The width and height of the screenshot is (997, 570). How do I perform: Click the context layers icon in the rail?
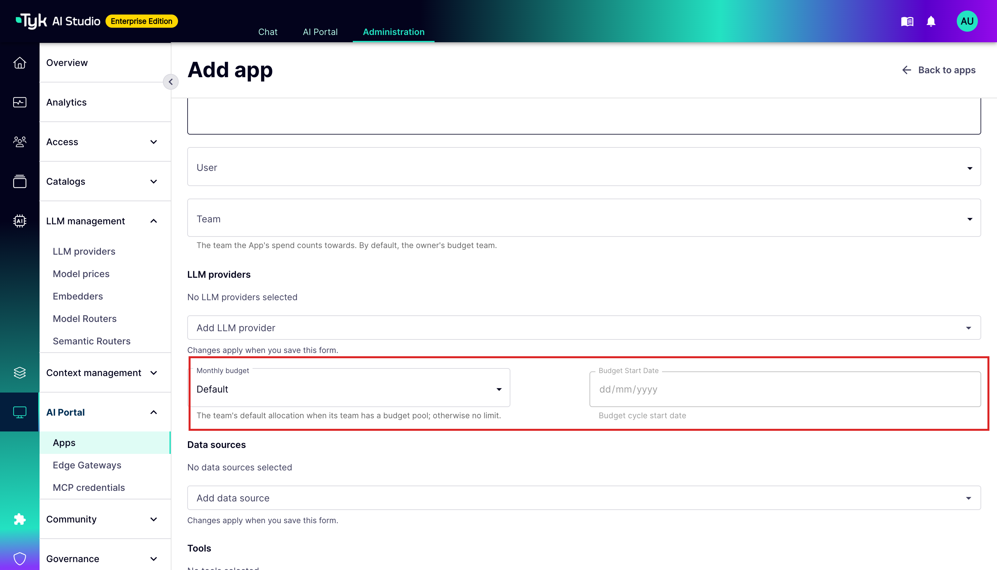coord(19,373)
